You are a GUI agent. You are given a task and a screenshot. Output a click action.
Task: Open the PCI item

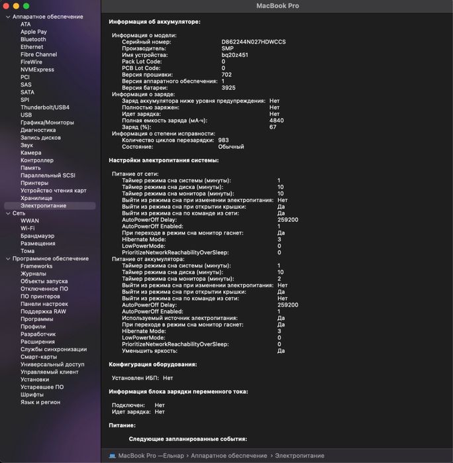(x=25, y=77)
